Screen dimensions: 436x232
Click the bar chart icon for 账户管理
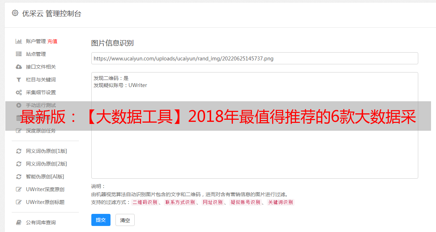point(19,41)
